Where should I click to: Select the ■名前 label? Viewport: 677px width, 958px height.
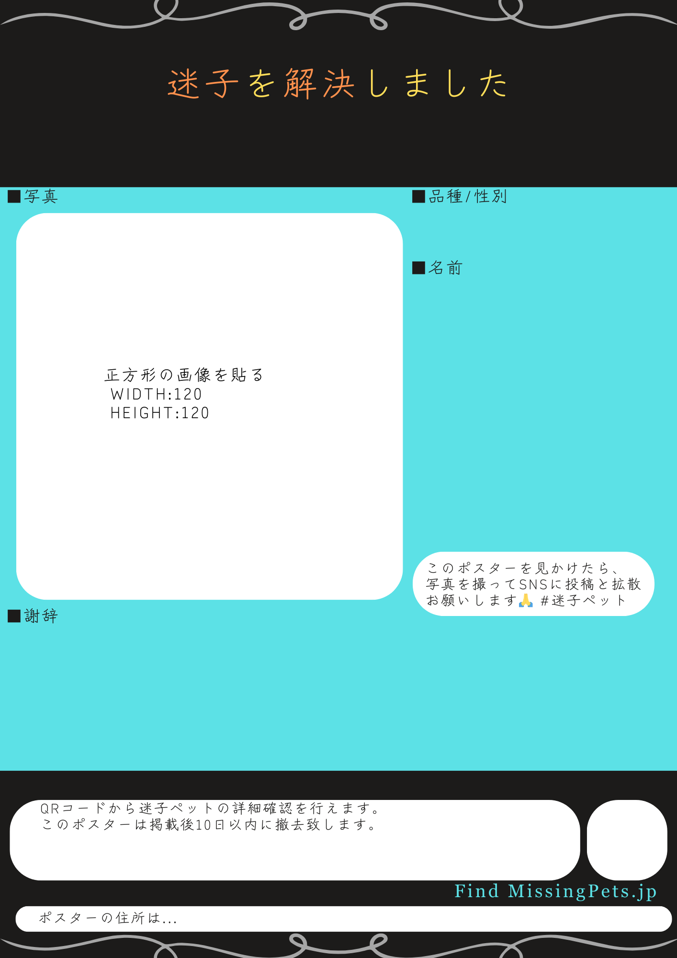pos(437,268)
